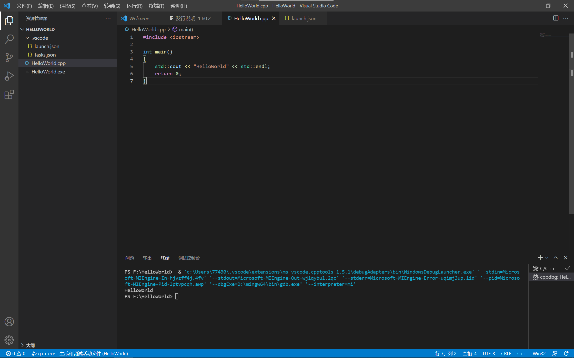Open the Edit menu
This screenshot has width=574, height=358.
46,6
